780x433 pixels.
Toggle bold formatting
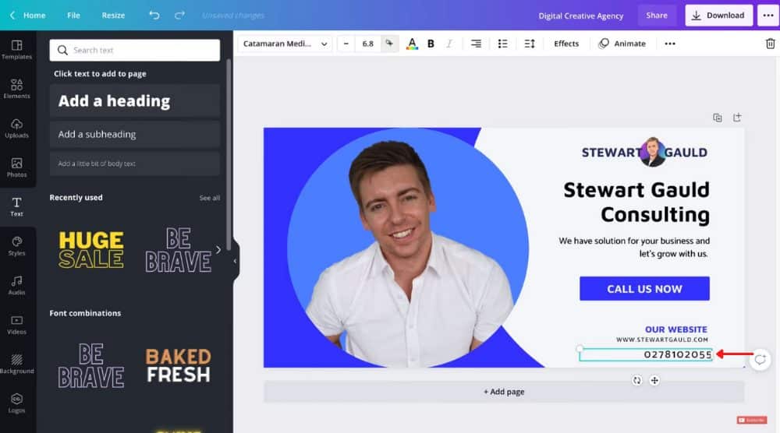coord(431,44)
